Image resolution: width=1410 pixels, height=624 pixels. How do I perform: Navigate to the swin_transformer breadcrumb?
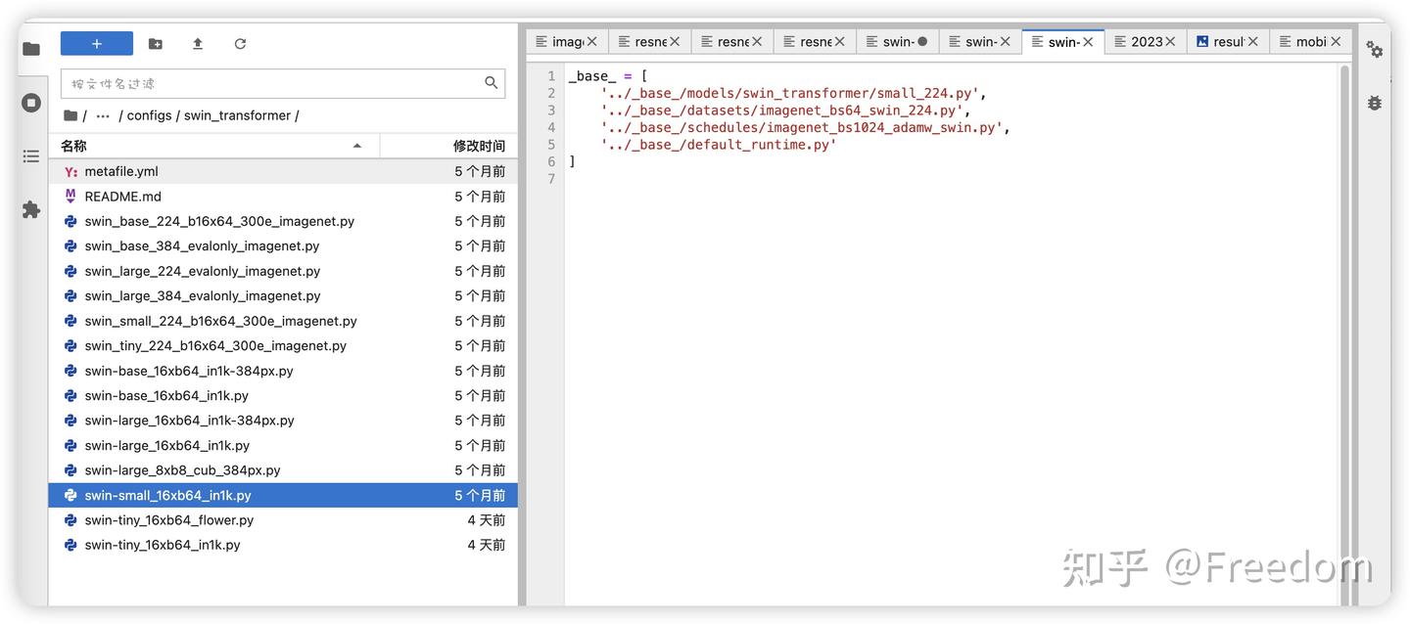pyautogui.click(x=237, y=115)
